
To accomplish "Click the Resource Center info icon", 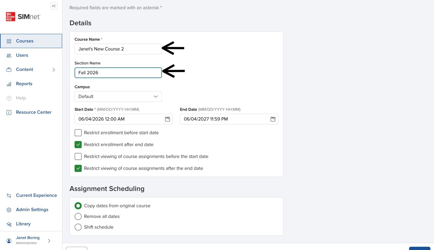I will pyautogui.click(x=9, y=113).
